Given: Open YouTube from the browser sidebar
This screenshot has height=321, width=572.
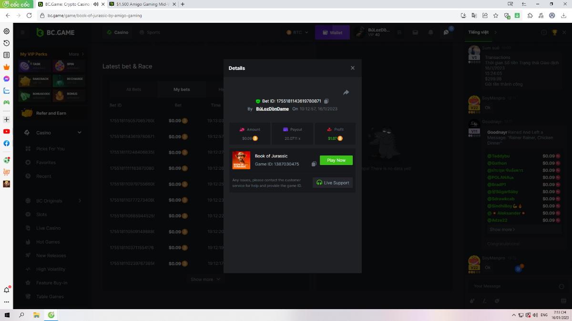Looking at the screenshot, I should point(7,131).
